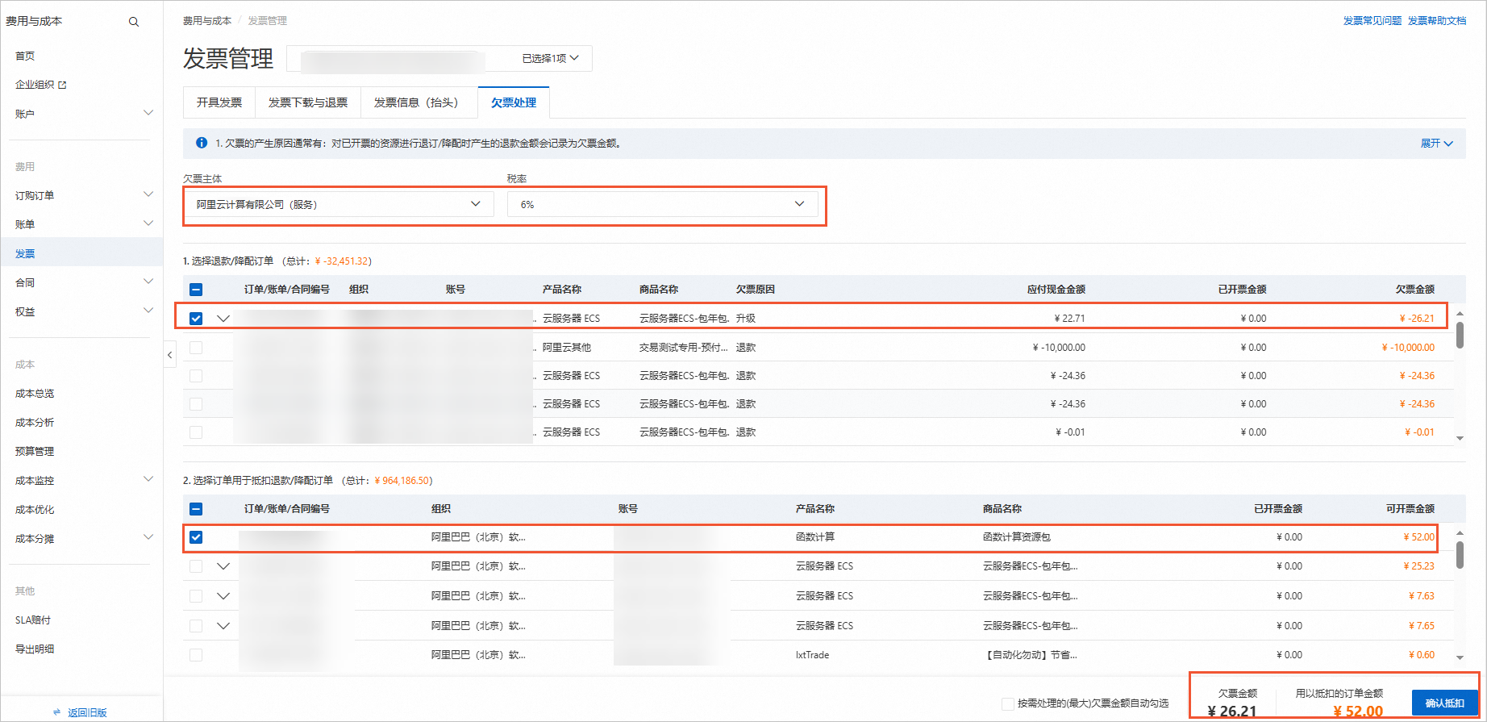Toggle select-all checkbox in the deduction orders table
Image resolution: width=1487 pixels, height=722 pixels.
(196, 509)
